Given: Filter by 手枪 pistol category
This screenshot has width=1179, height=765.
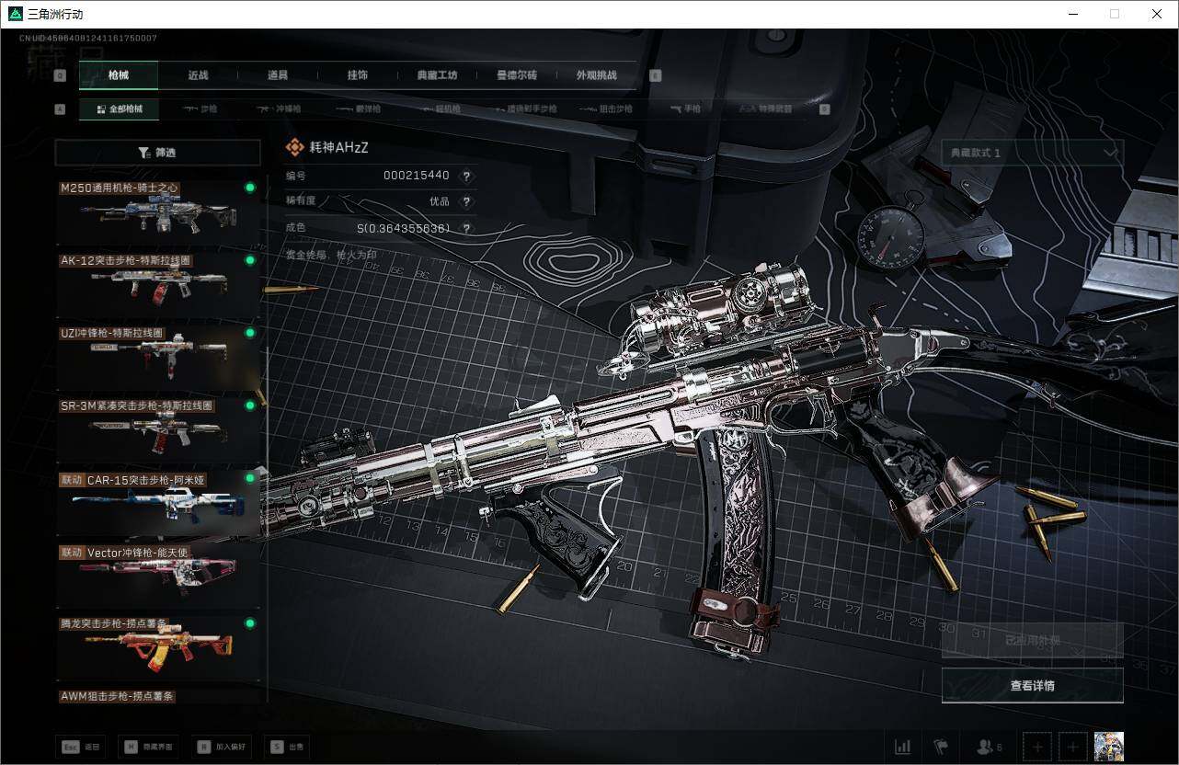Looking at the screenshot, I should tap(685, 108).
